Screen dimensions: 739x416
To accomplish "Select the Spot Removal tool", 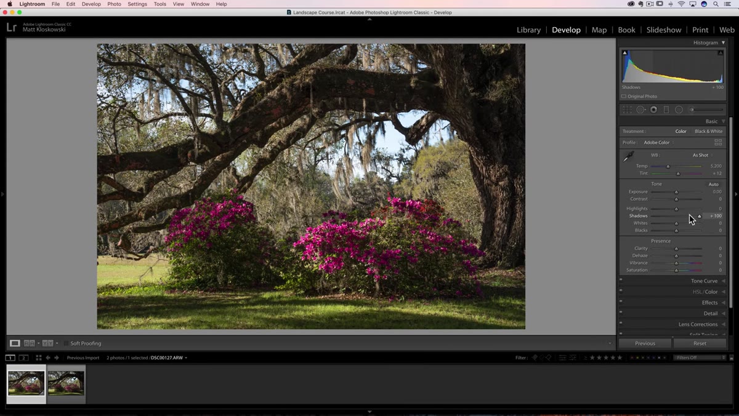I will pyautogui.click(x=640, y=110).
